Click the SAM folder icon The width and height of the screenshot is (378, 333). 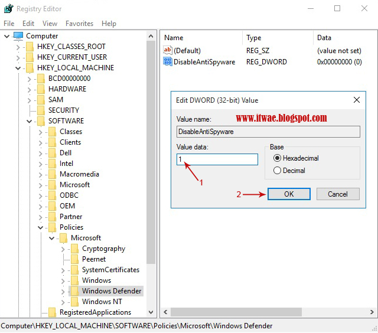pyautogui.click(x=41, y=100)
